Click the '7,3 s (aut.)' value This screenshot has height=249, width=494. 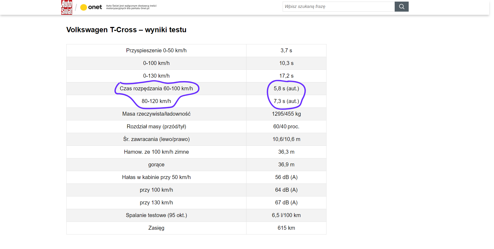click(286, 101)
